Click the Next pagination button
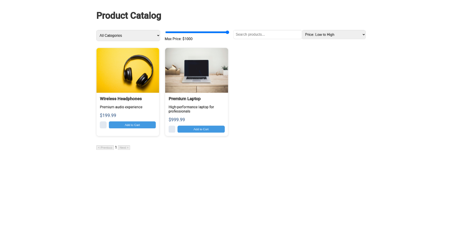Image resolution: width=462 pixels, height=242 pixels. click(x=124, y=147)
